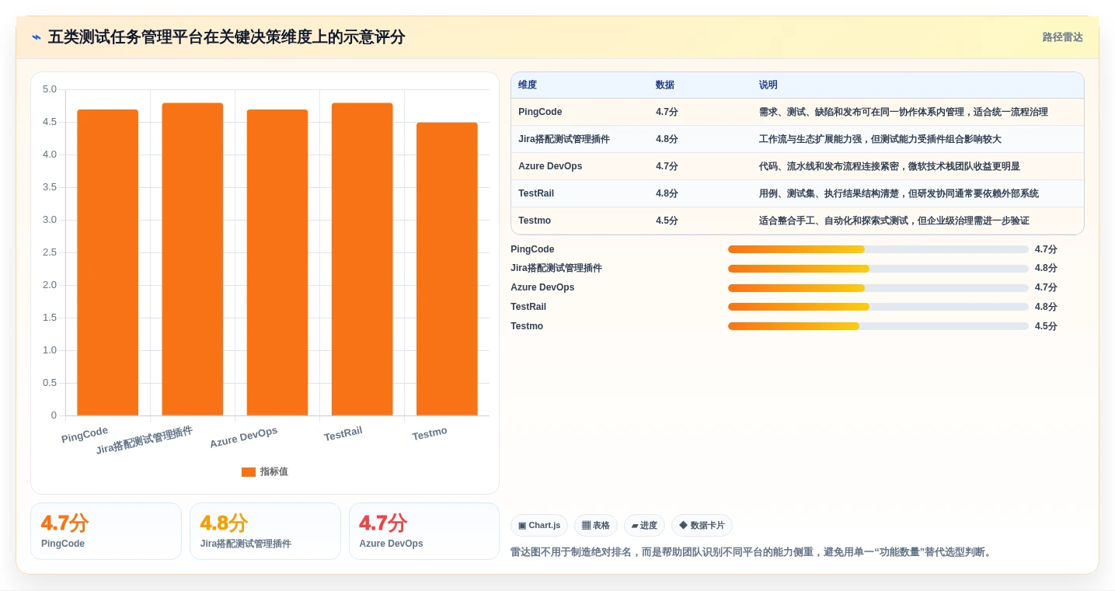
Task: Click the Azure DevOps 4.7分 data card
Action: (x=424, y=531)
